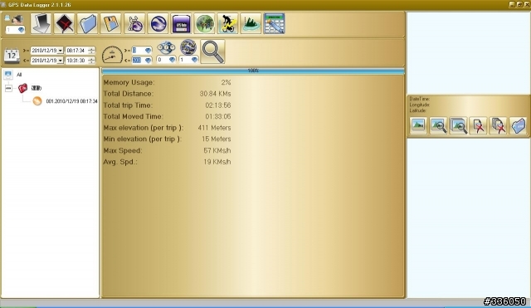Click the 100% progress bar
This screenshot has height=308, width=531.
tap(253, 71)
